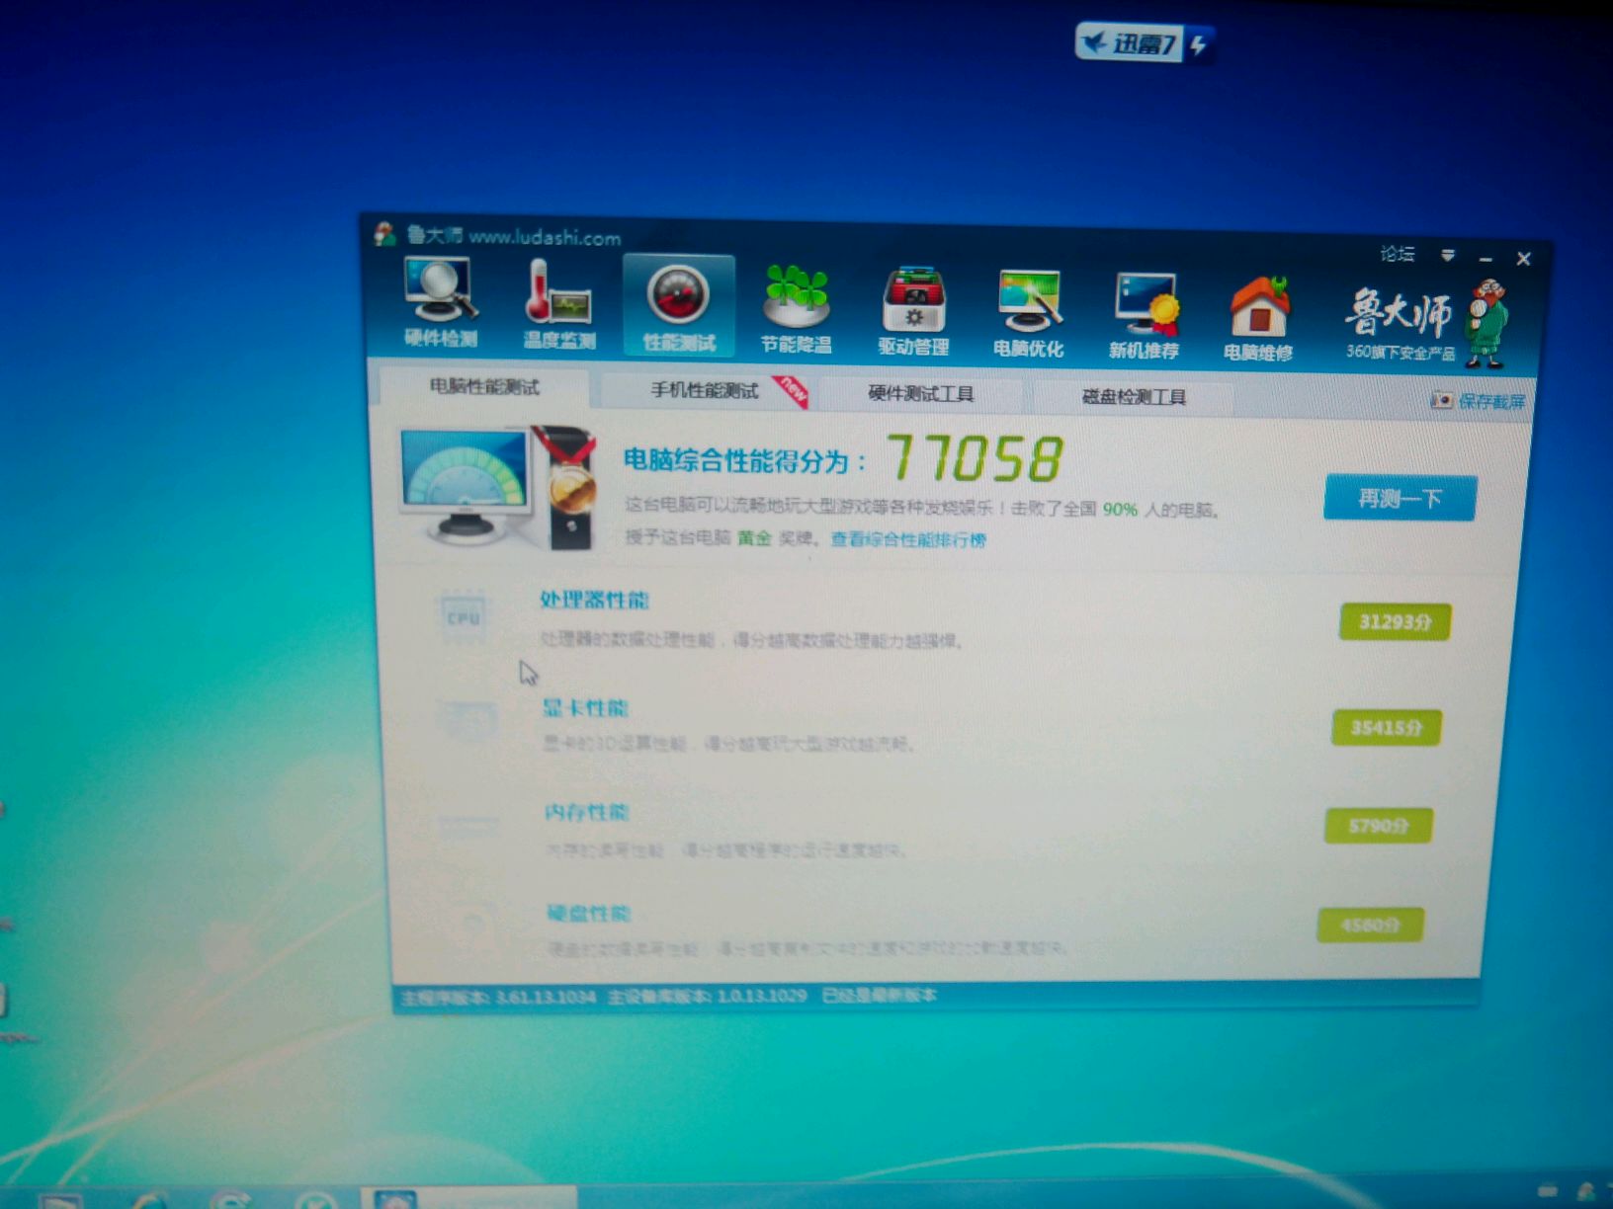Click the 鲁大师 logo with mascot
Image resolution: width=1613 pixels, height=1209 pixels.
coord(1426,322)
